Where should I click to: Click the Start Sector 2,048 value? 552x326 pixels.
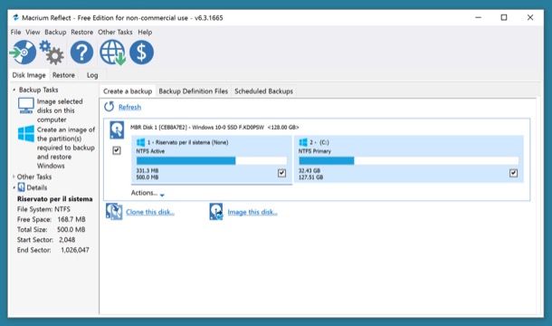[x=67, y=240]
